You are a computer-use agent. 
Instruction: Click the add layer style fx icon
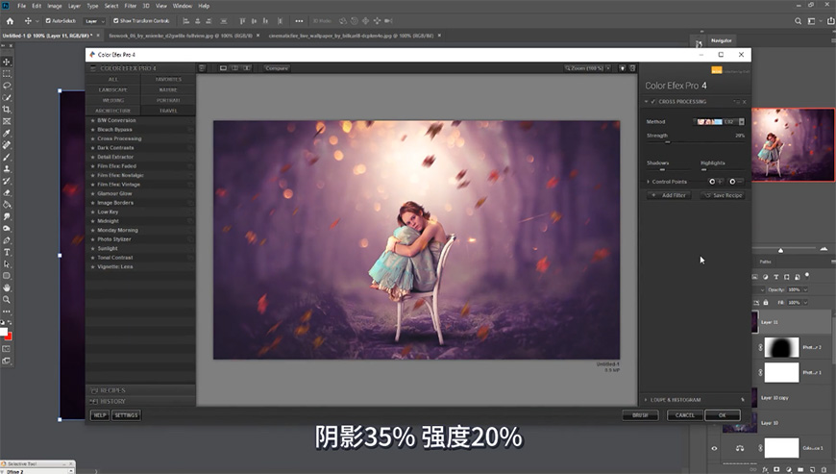(765, 470)
